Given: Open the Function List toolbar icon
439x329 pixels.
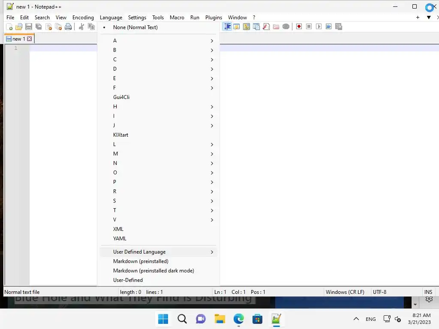Looking at the screenshot, I should point(266,27).
